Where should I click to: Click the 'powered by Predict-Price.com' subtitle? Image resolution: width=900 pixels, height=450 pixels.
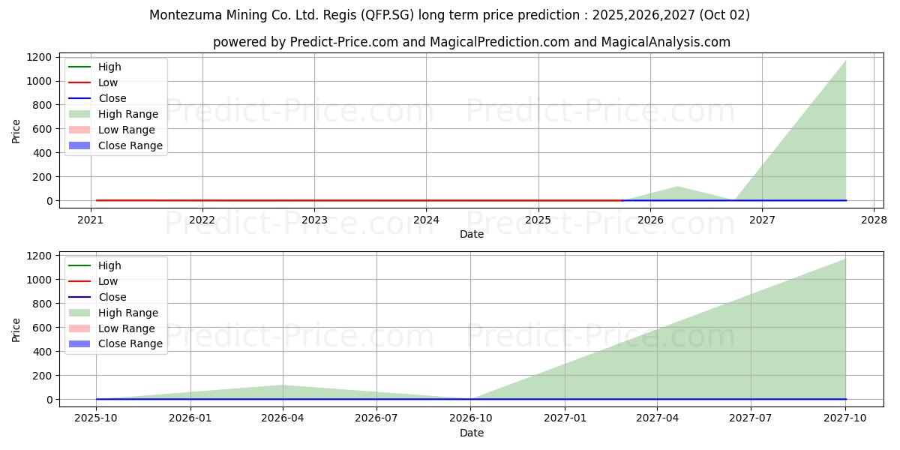click(471, 42)
